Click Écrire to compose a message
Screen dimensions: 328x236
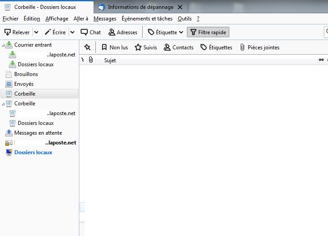tap(55, 32)
